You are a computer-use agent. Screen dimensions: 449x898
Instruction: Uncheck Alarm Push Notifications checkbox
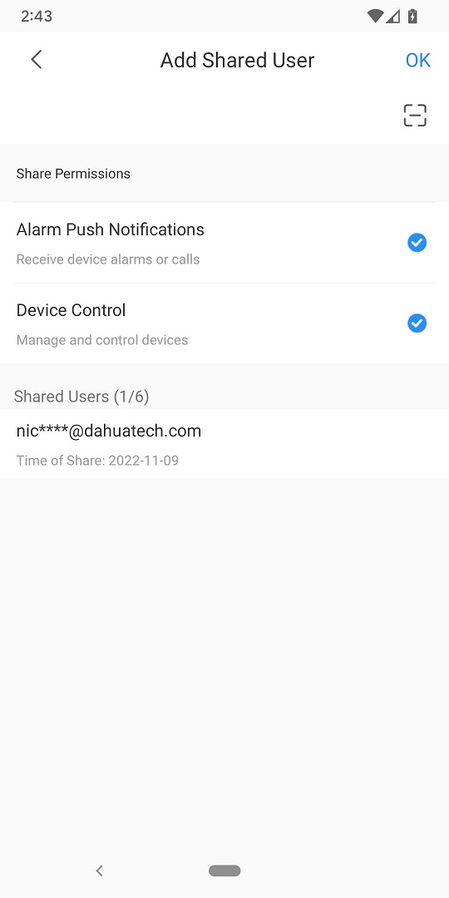[x=417, y=243]
